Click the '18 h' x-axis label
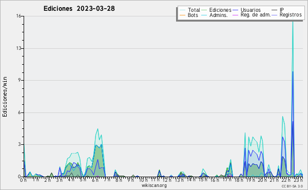This screenshot has width=308, height=190. (238, 180)
